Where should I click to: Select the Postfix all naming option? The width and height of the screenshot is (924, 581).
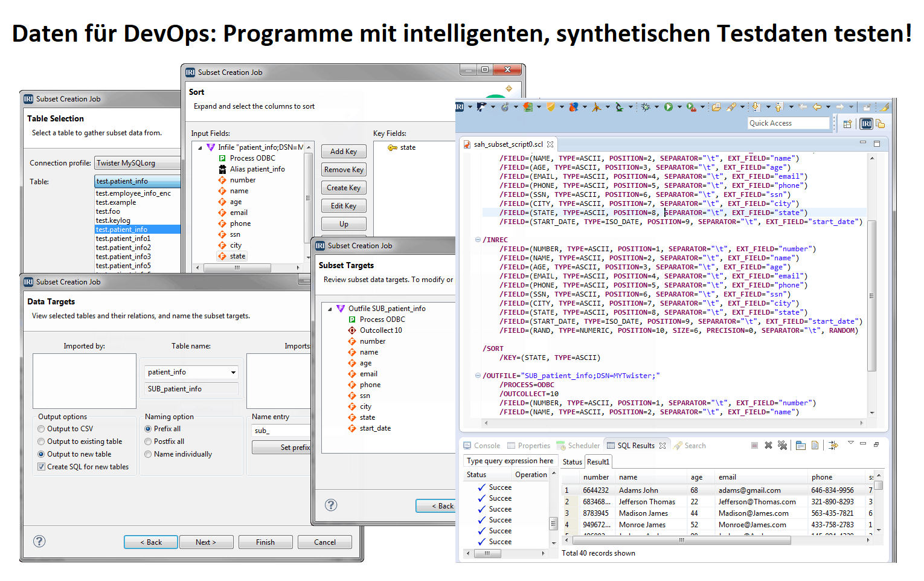pyautogui.click(x=148, y=441)
